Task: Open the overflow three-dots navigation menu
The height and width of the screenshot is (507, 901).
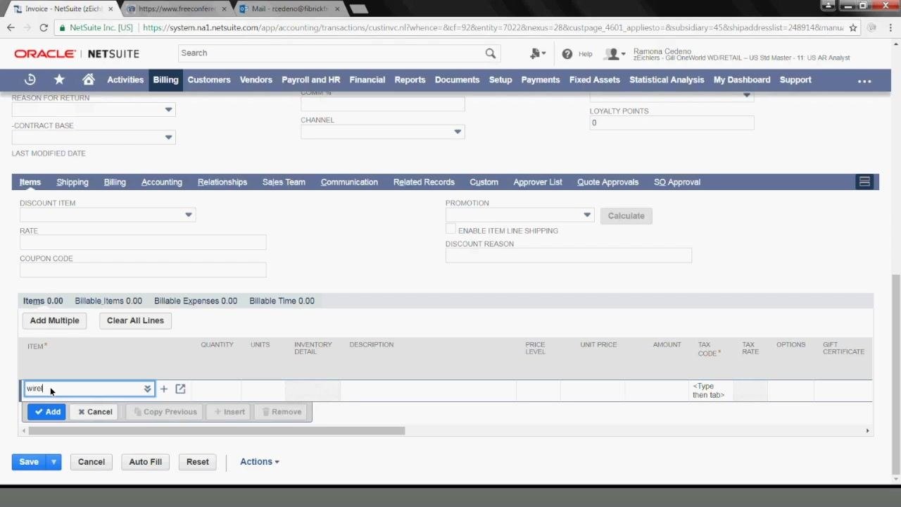Action: (864, 80)
